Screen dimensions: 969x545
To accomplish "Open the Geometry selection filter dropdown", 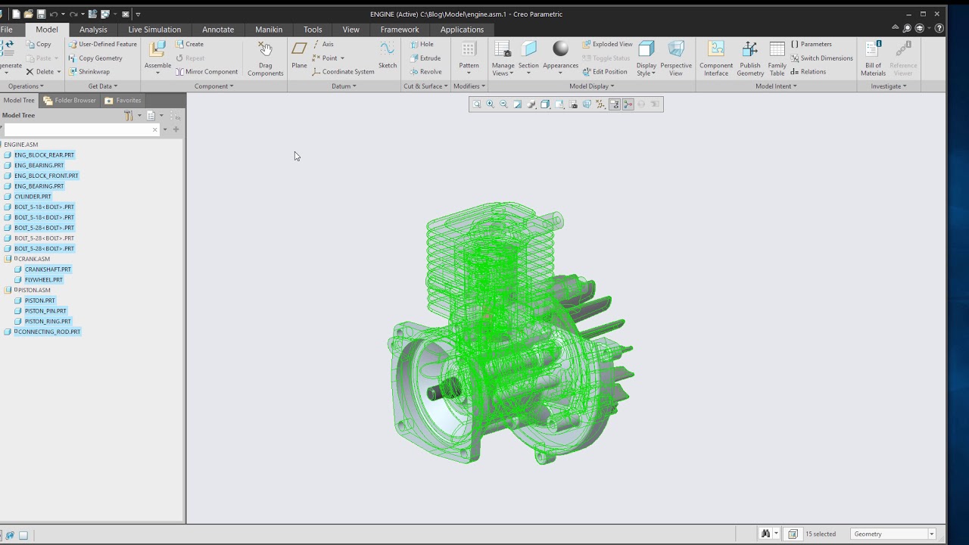I will click(x=932, y=534).
